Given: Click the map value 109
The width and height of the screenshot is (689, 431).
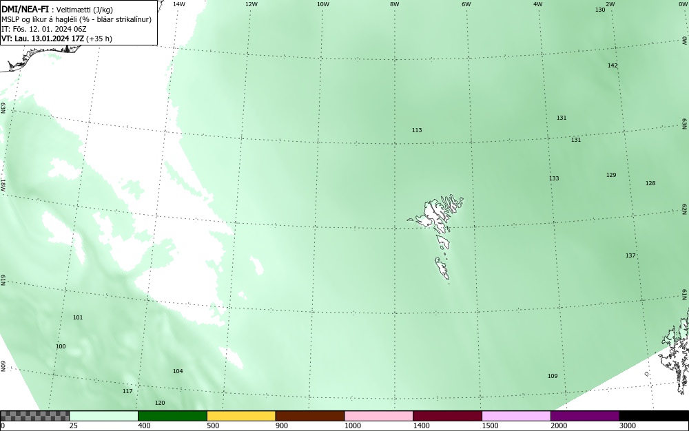Looking at the screenshot, I should click(553, 376).
